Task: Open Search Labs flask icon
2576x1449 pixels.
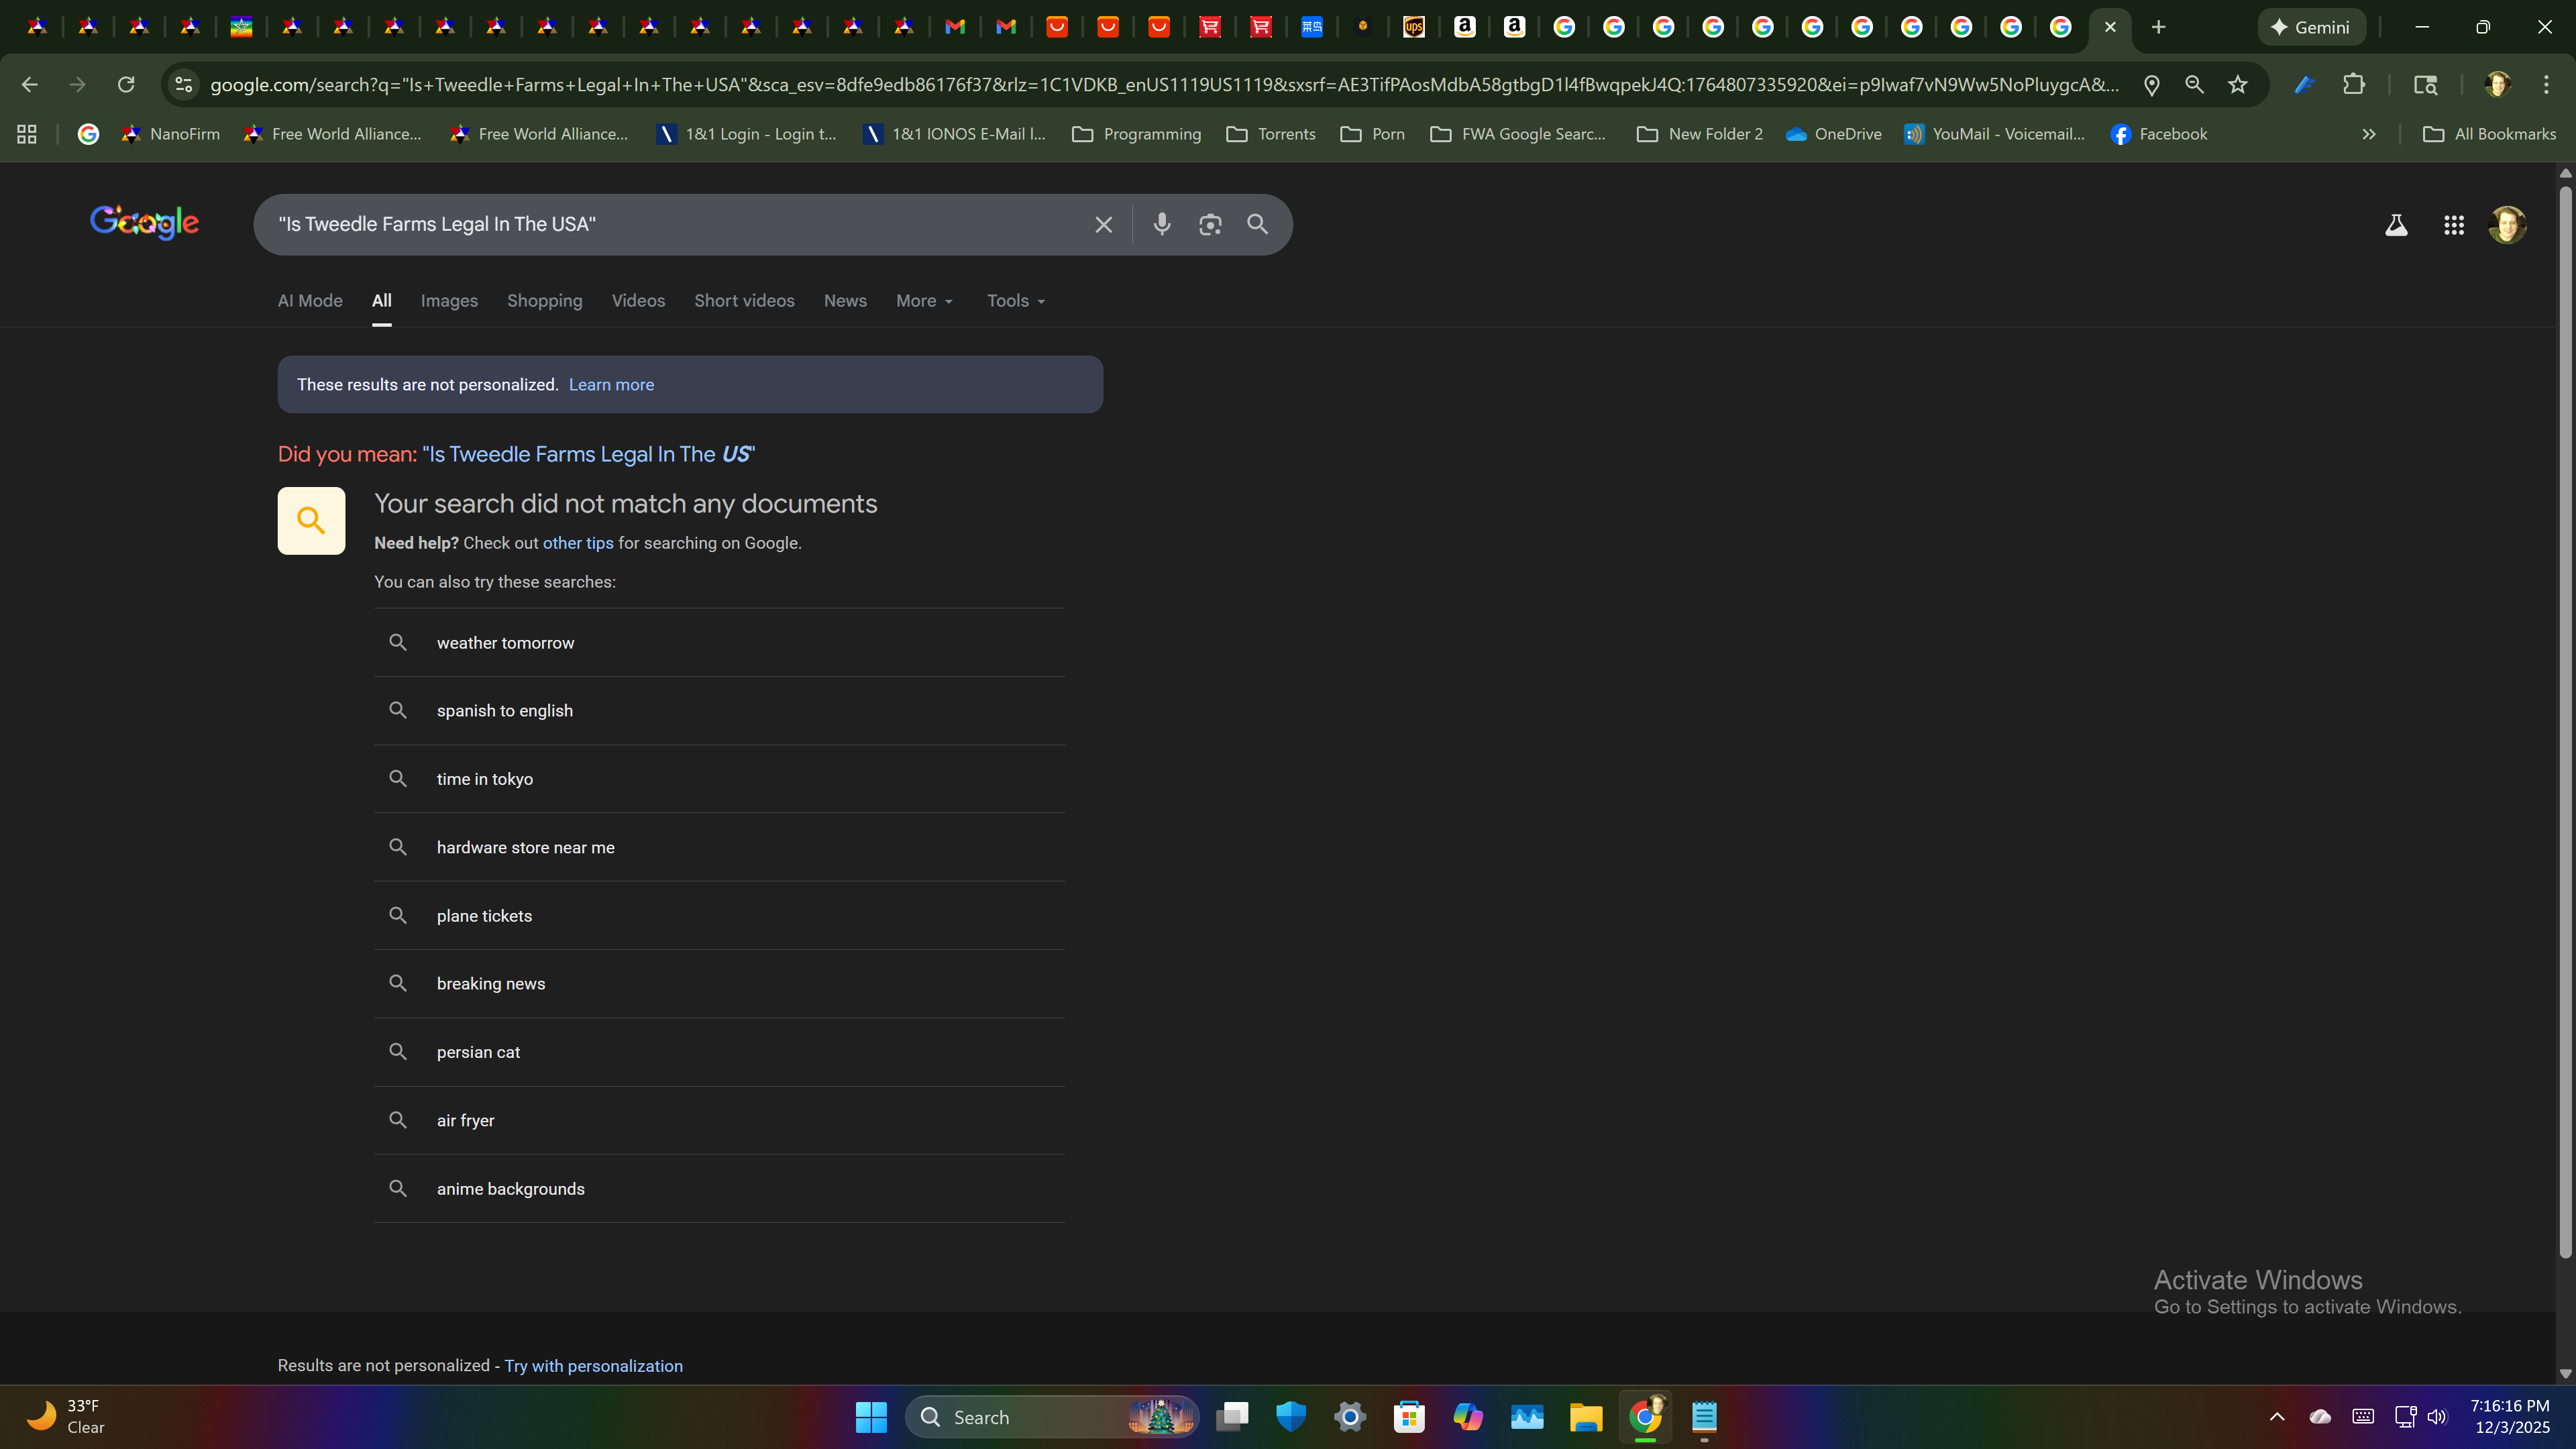Action: [x=2396, y=225]
